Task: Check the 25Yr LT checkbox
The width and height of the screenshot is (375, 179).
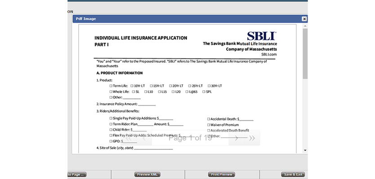Action: pyautogui.click(x=190, y=86)
